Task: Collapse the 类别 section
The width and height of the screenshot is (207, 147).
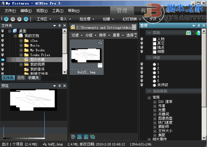Action: point(149,33)
